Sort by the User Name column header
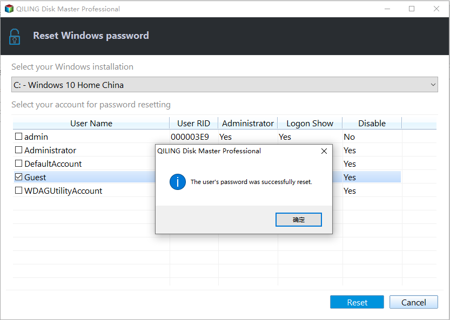 pos(91,123)
